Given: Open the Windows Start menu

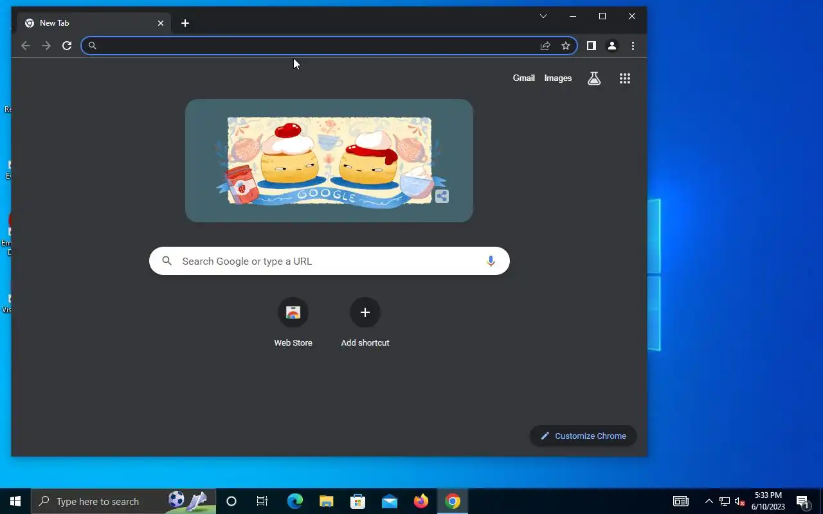Looking at the screenshot, I should [15, 501].
